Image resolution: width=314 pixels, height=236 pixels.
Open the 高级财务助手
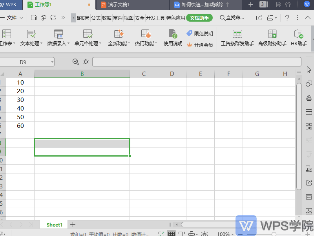tap(272, 37)
